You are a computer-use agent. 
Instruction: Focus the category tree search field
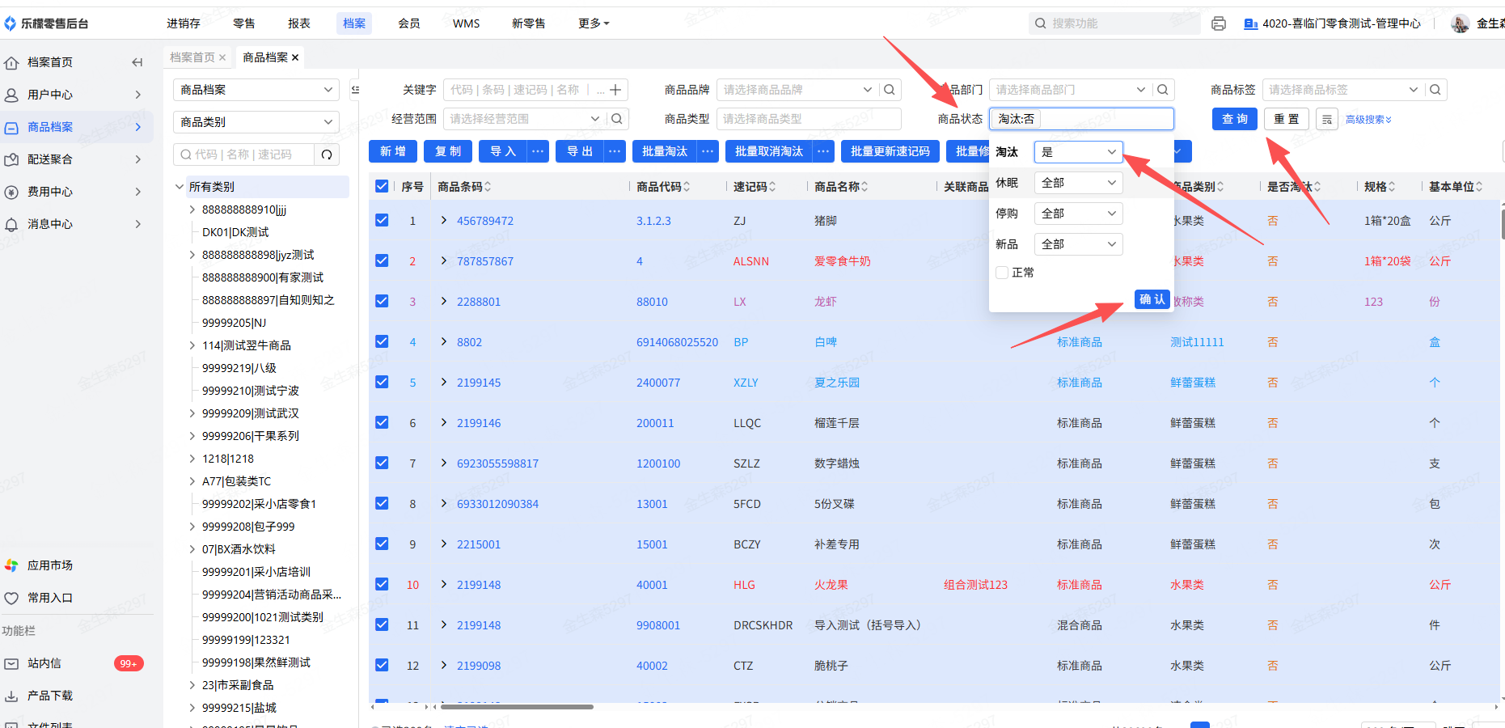click(244, 154)
